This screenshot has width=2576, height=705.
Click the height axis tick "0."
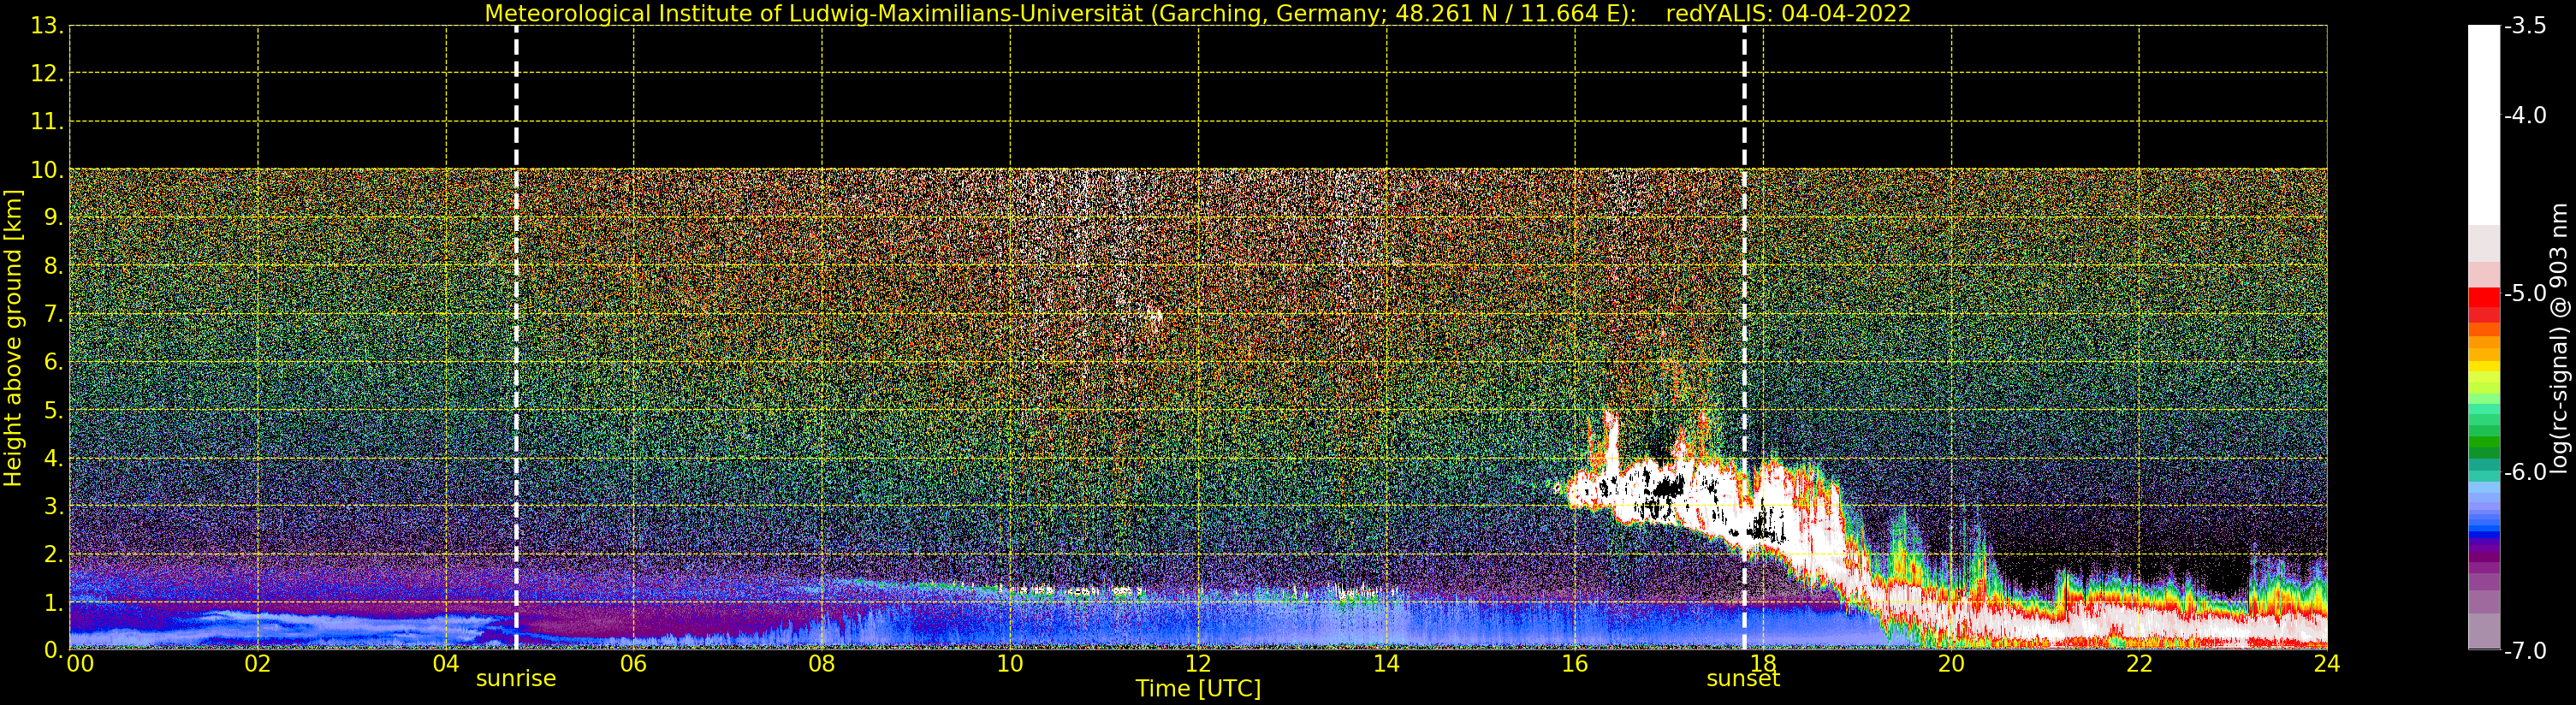click(53, 650)
